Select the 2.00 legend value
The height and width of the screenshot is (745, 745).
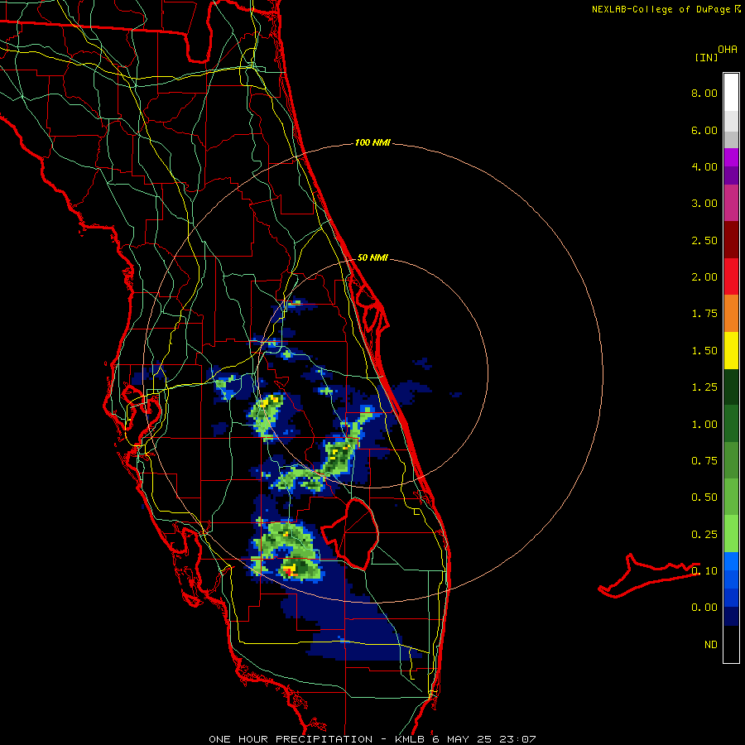pos(704,277)
